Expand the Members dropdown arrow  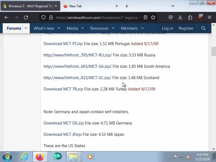click(x=143, y=28)
